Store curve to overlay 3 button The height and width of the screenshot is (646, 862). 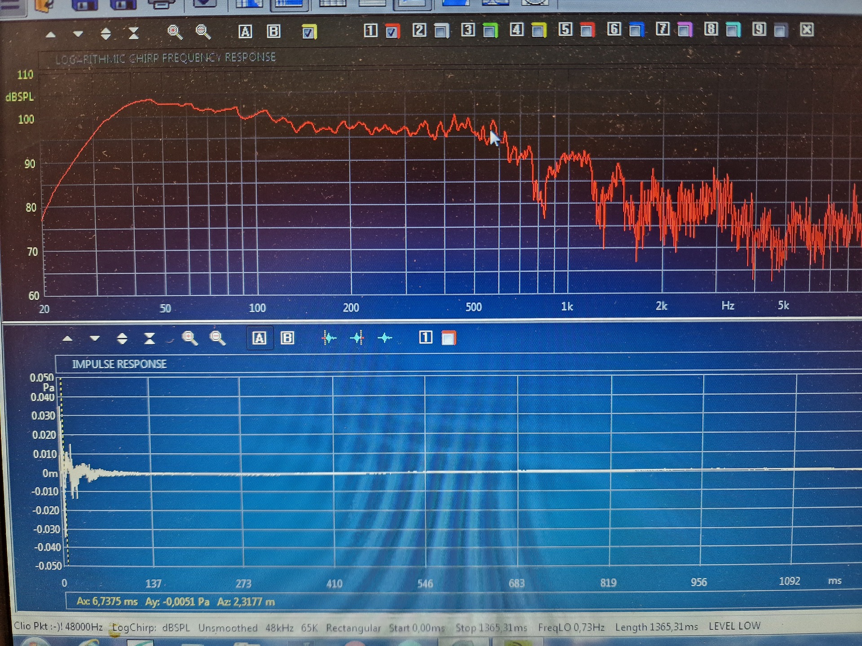click(468, 30)
